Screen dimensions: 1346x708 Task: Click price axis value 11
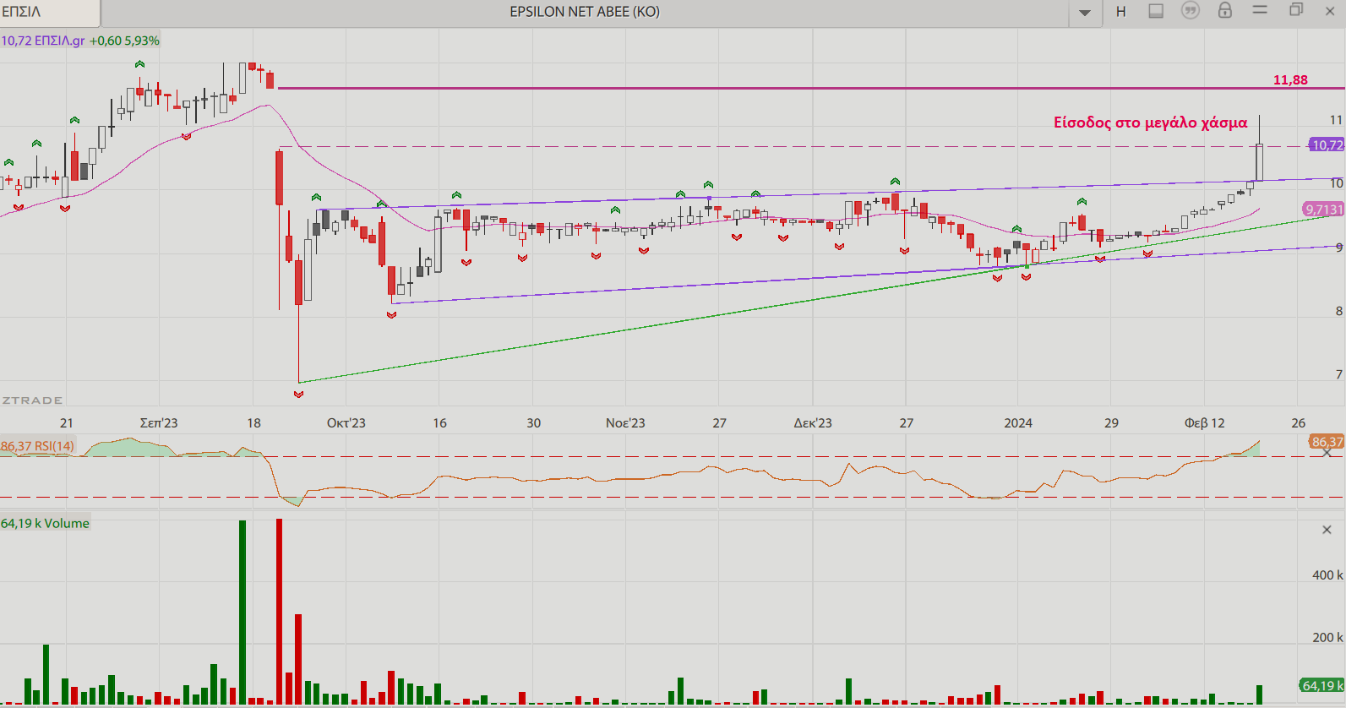[1336, 120]
